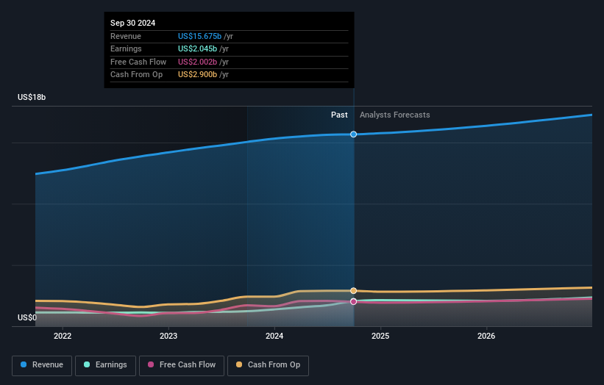The image size is (604, 385).
Task: Click the 2025 x-axis label
Action: pos(380,337)
